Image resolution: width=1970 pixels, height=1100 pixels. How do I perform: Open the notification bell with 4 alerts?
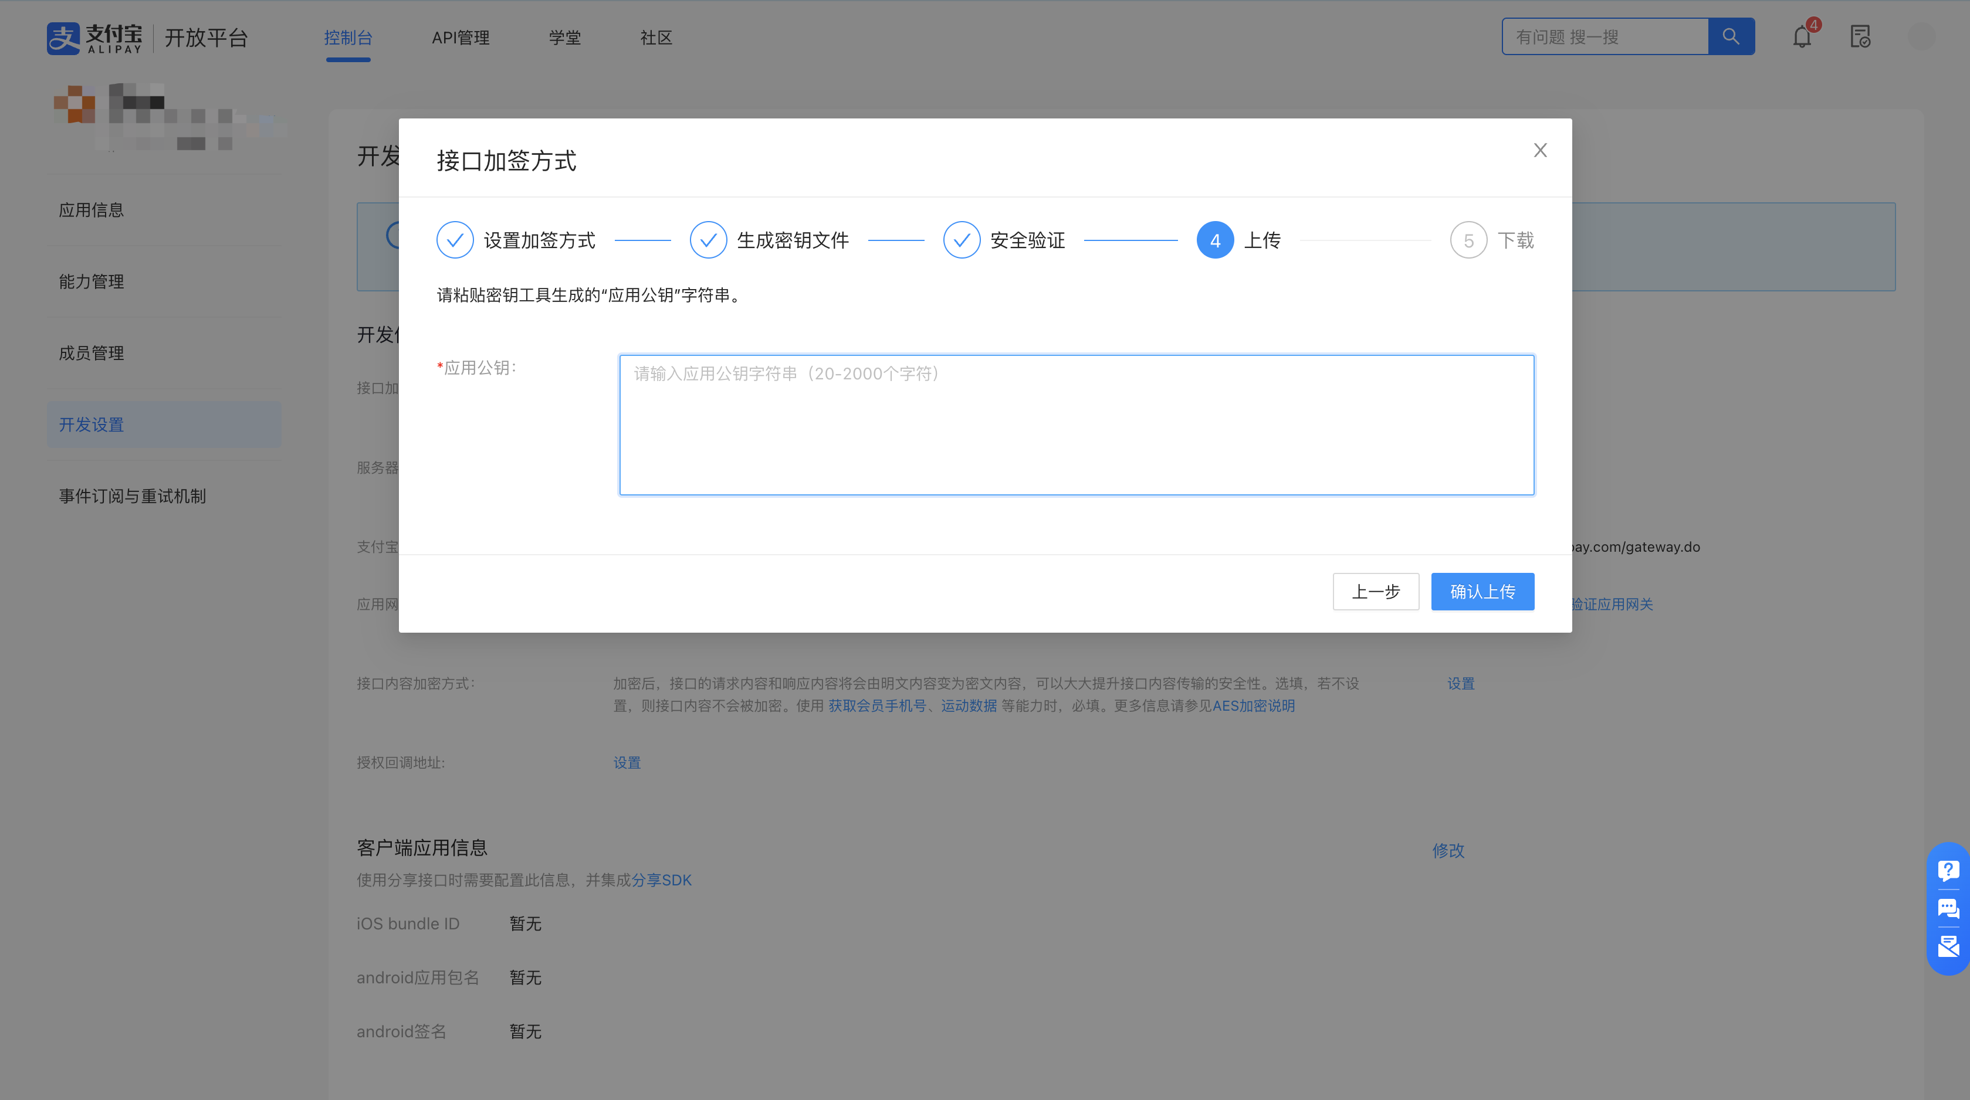(x=1802, y=36)
